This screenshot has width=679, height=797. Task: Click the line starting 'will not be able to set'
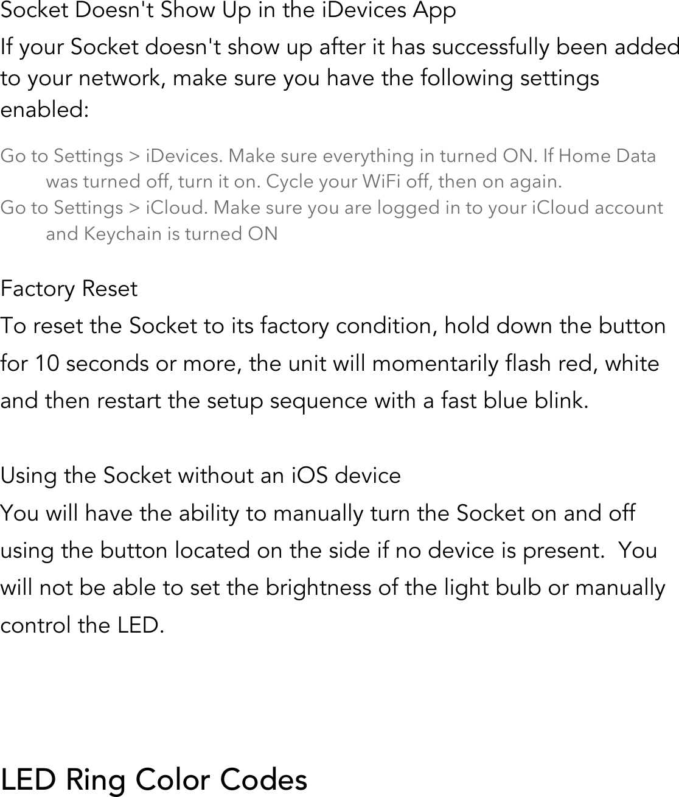pos(333,588)
